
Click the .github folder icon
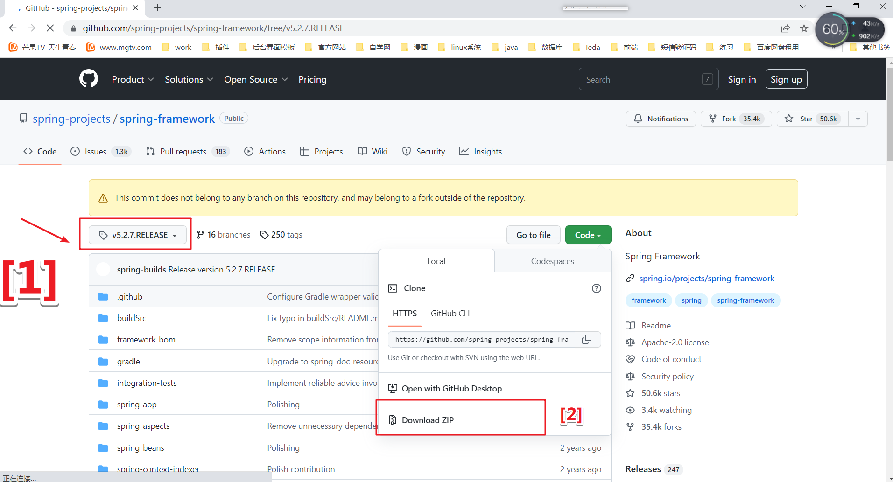(103, 297)
